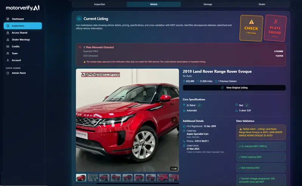Select the second thumbnail showing the interior

(x=92, y=178)
